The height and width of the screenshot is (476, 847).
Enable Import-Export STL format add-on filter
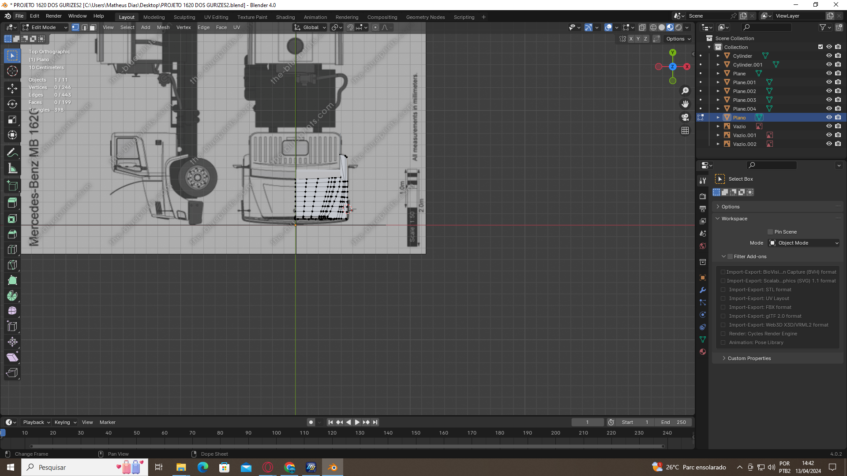coord(723,290)
